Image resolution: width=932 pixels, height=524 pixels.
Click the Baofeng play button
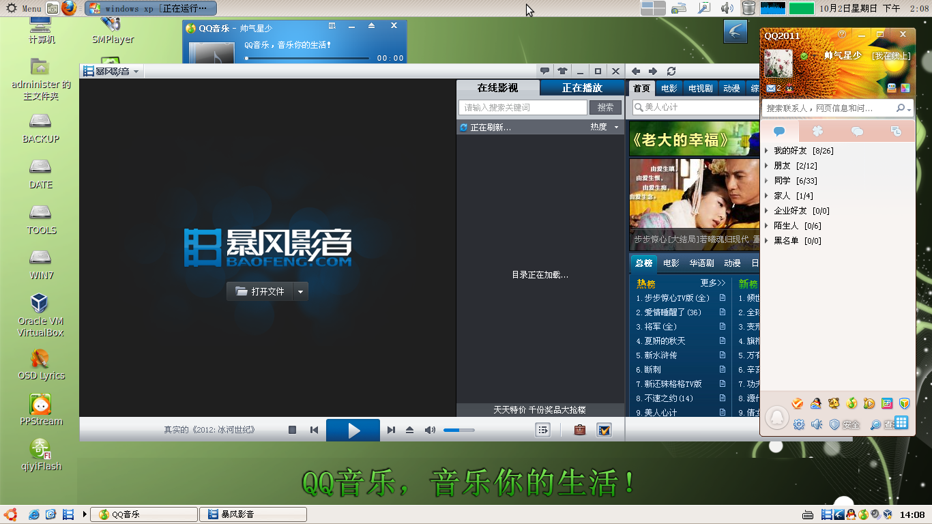tap(353, 430)
